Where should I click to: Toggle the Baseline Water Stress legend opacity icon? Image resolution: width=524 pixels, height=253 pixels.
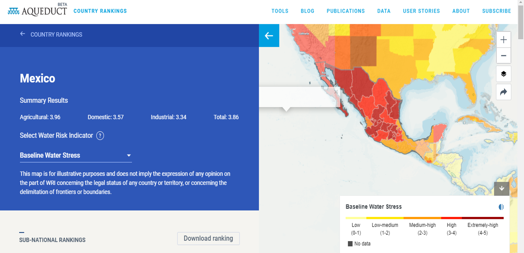click(x=501, y=207)
